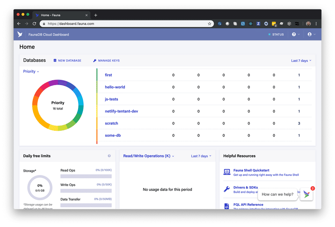Open Fauna Shell Quickstart link
This screenshot has width=335, height=227.
(251, 170)
